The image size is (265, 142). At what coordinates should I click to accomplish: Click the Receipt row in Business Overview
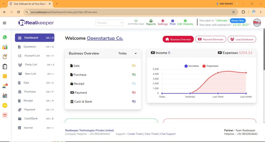tap(103, 84)
